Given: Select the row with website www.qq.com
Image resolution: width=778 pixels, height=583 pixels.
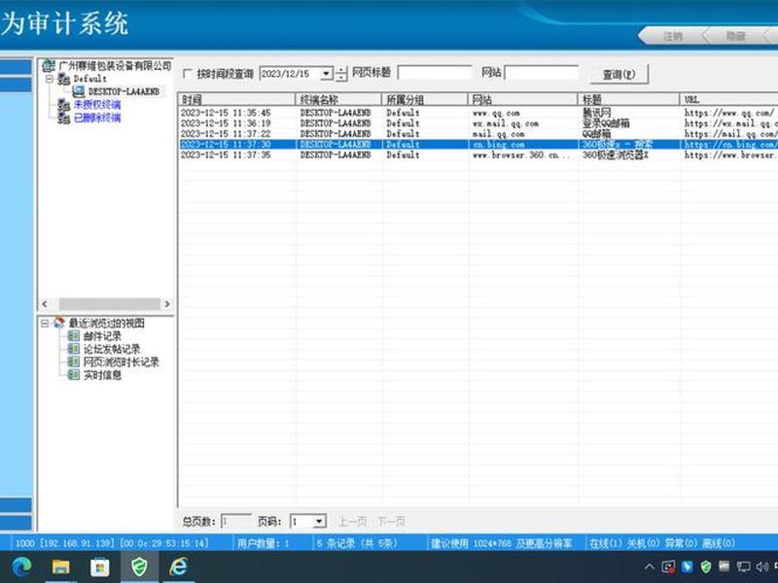Looking at the screenshot, I should pyautogui.click(x=477, y=113).
